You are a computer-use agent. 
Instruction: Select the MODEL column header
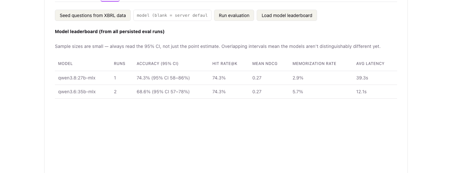(66, 64)
